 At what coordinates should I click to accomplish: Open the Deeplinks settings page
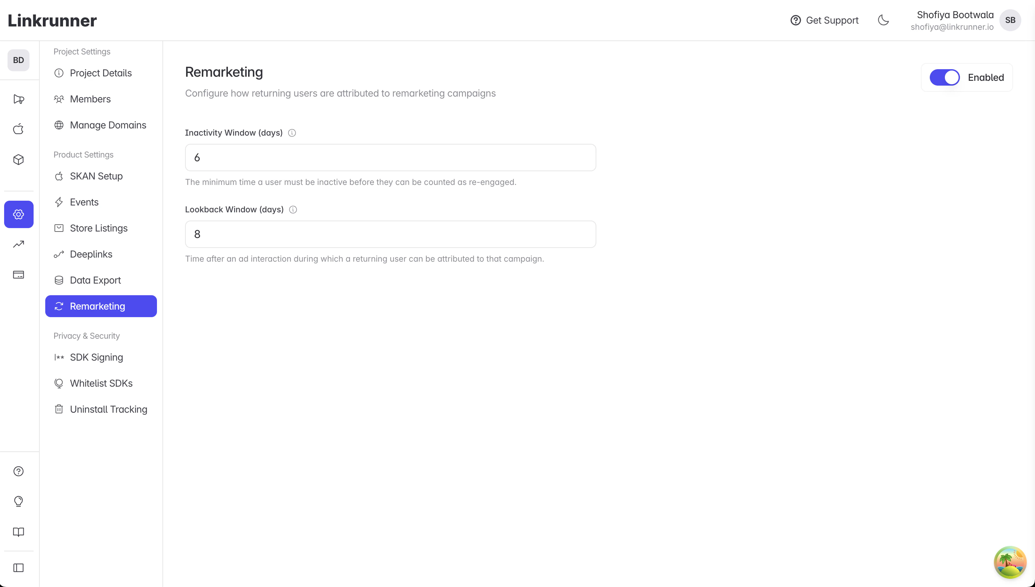tap(91, 254)
